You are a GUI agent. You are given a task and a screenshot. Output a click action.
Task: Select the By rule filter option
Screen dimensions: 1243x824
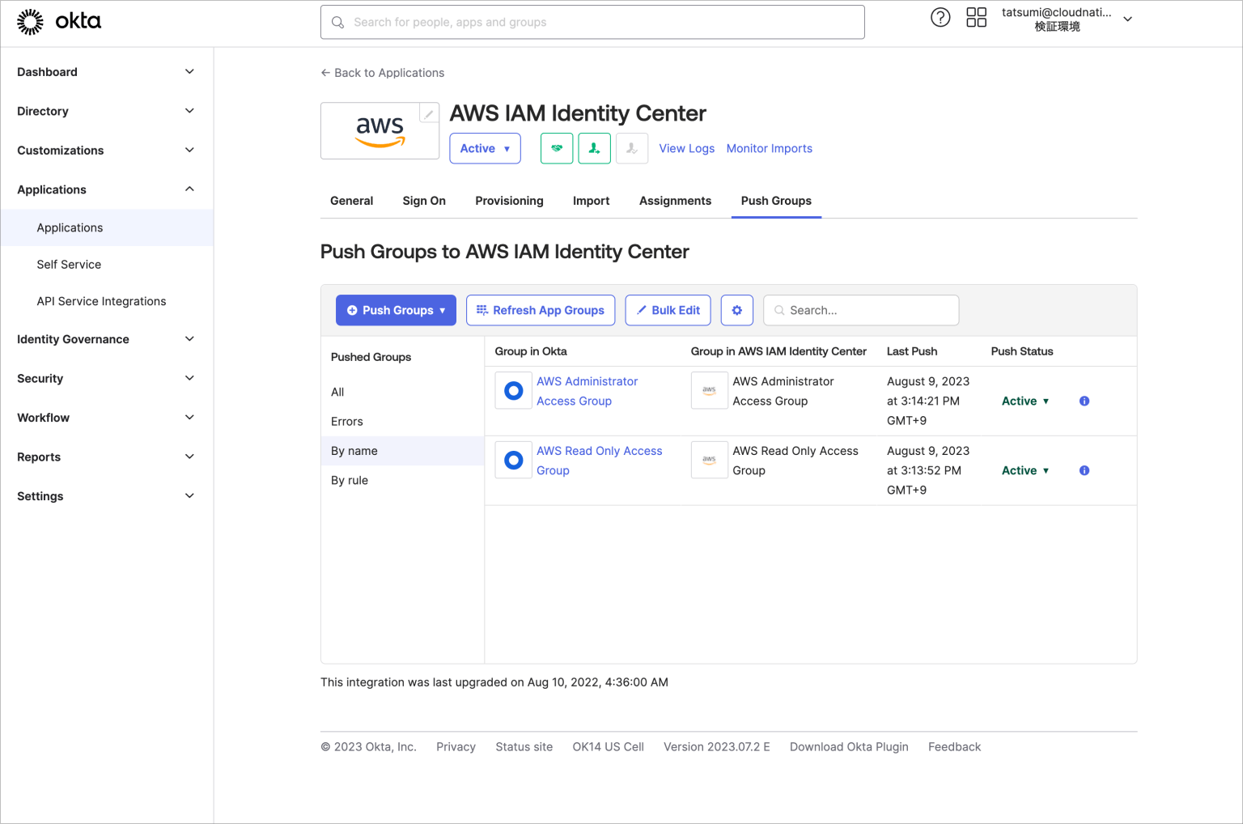[350, 480]
